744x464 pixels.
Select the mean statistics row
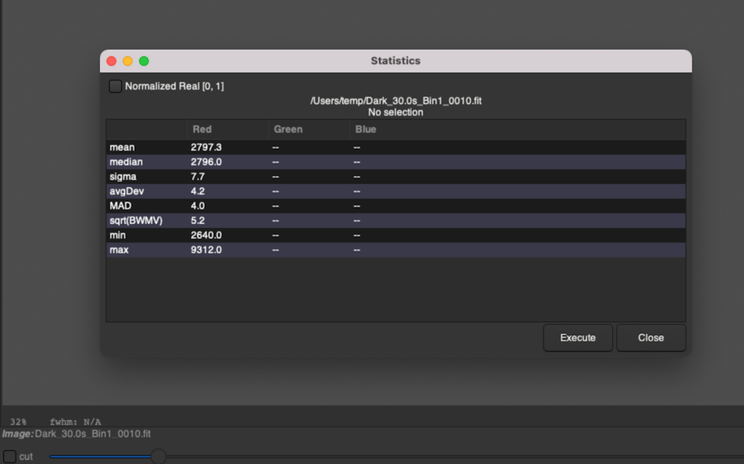coord(122,147)
